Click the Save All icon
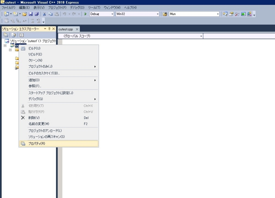The height and width of the screenshot is (198, 275). pyautogui.click(x=37, y=14)
